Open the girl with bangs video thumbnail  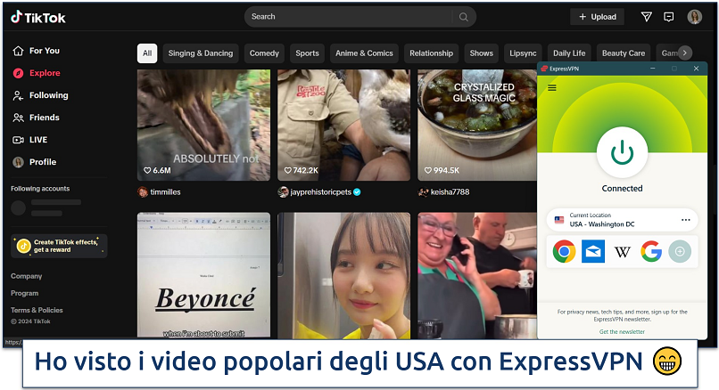coord(344,275)
